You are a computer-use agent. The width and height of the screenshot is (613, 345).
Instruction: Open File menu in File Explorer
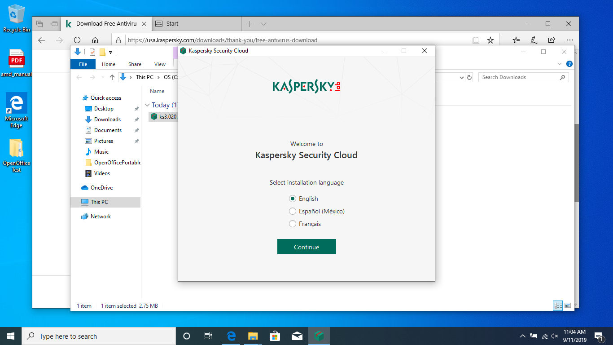83,64
